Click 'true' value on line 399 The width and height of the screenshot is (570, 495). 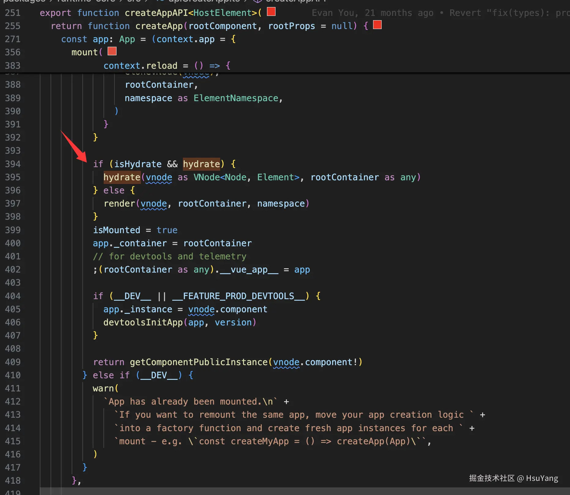[x=167, y=230]
